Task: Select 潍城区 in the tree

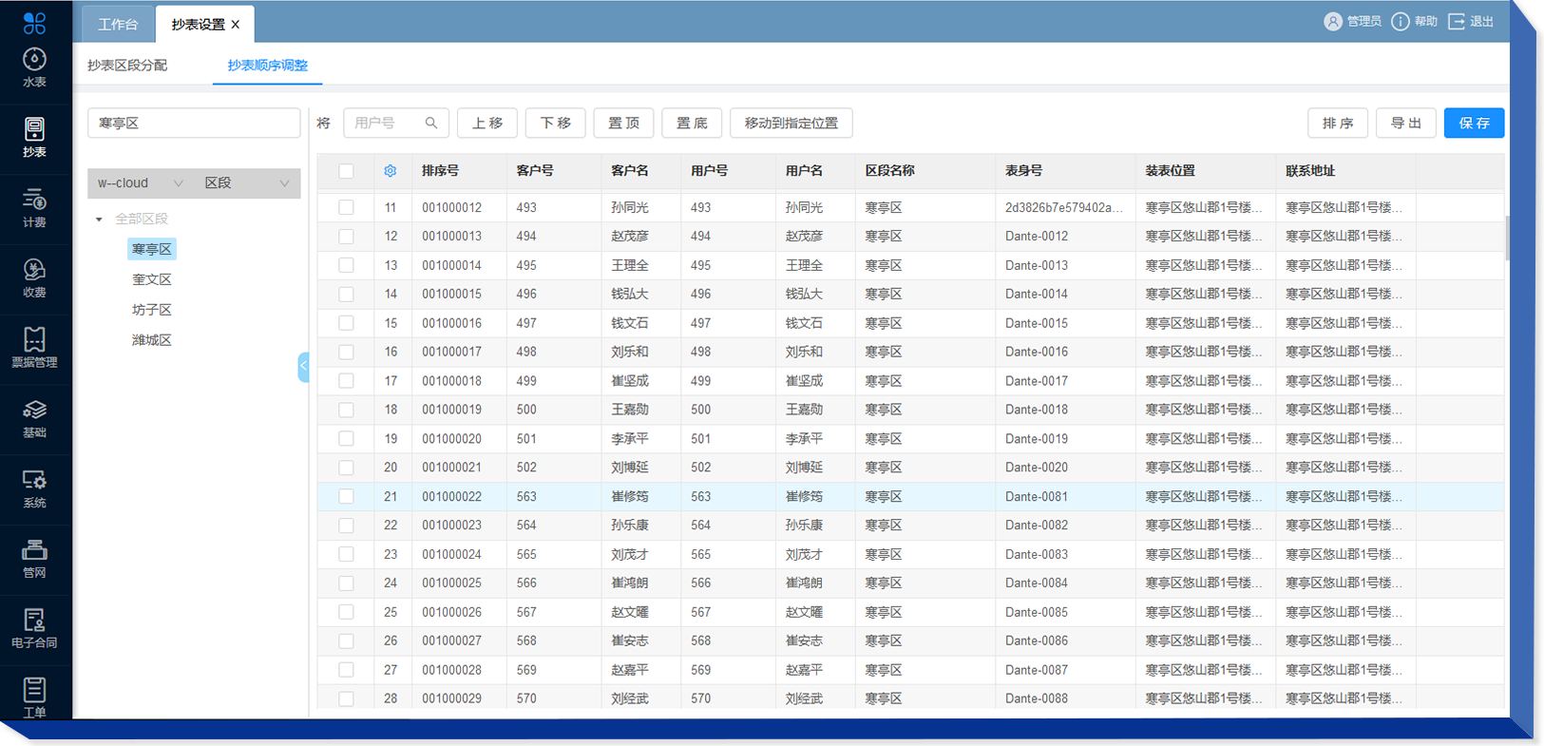Action: point(152,340)
